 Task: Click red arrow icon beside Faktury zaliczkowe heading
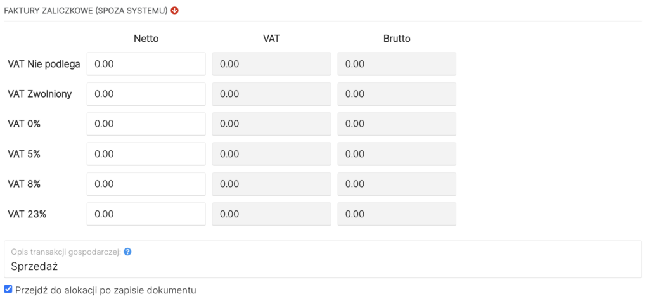coord(175,10)
